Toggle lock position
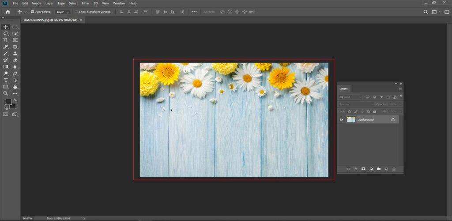Image resolution: width=452 pixels, height=221 pixels. coord(362,111)
